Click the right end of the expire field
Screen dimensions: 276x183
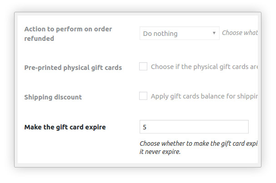pyautogui.click(x=244, y=127)
